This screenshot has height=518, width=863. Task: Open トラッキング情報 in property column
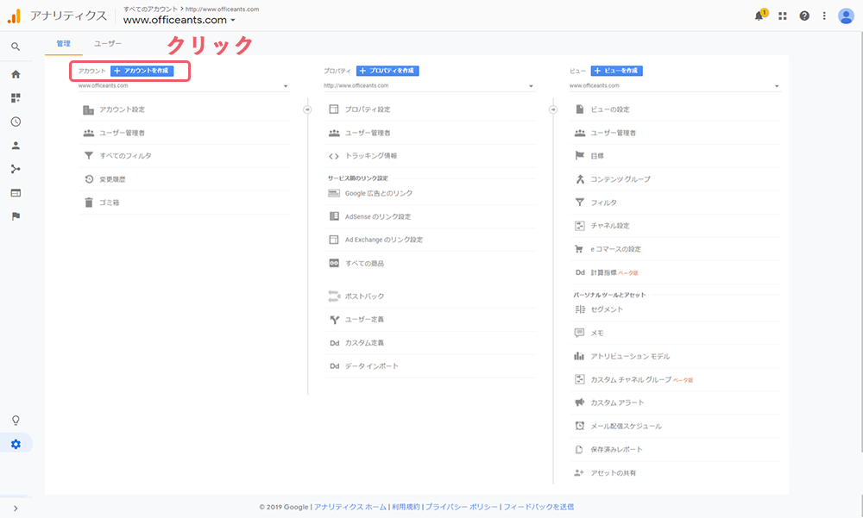tap(371, 156)
